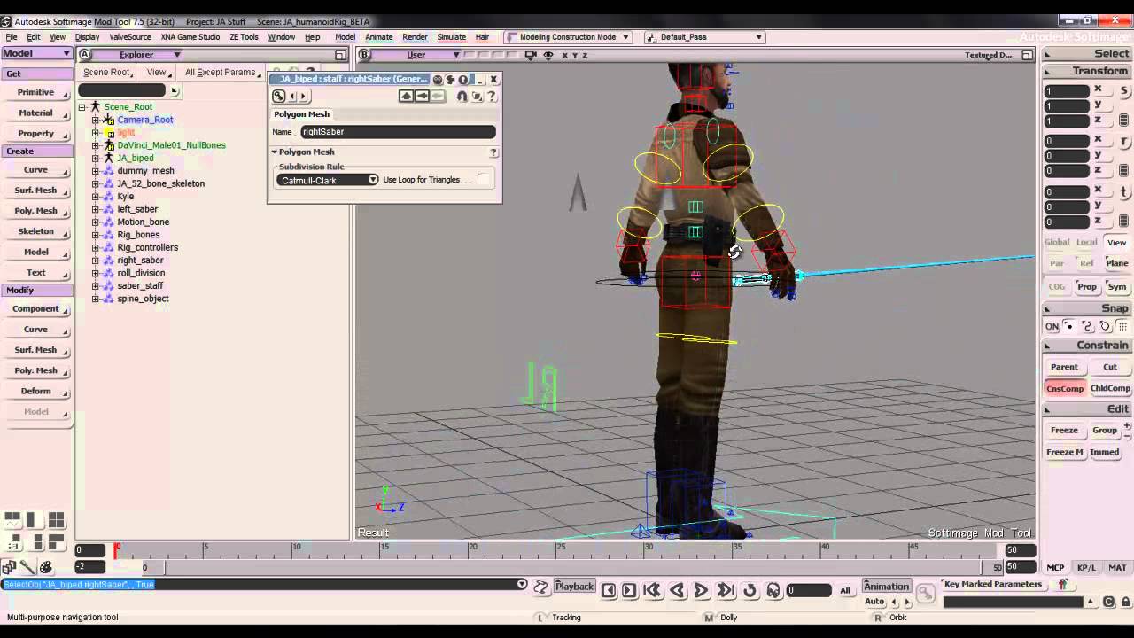The image size is (1134, 638).
Task: Click the Primitive button
Action: tap(35, 92)
